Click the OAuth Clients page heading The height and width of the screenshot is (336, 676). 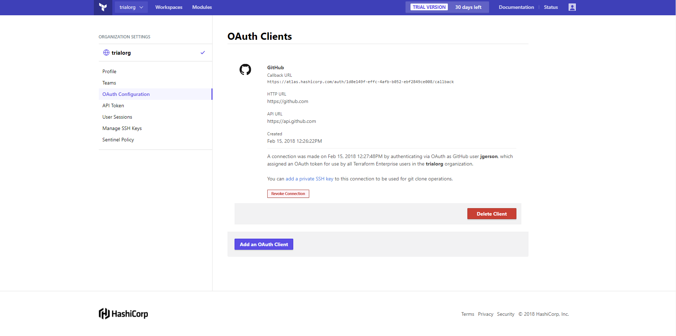point(259,36)
